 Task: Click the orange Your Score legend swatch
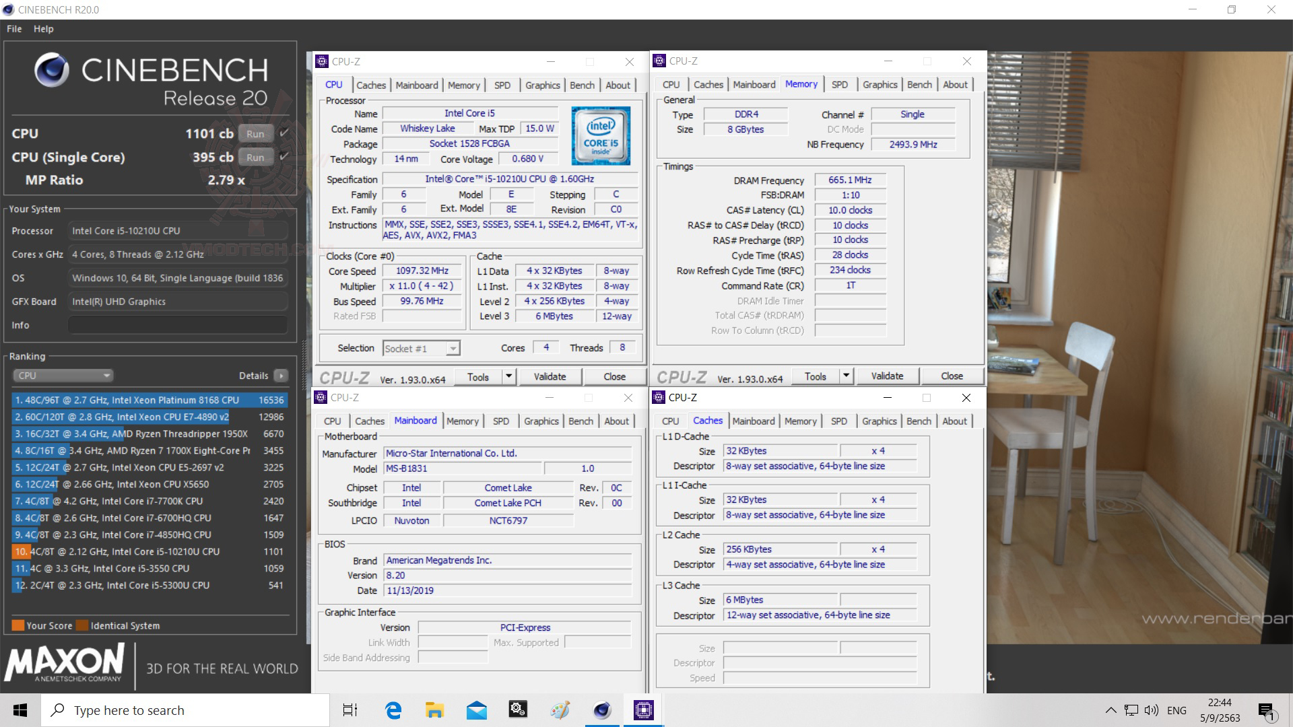pos(17,625)
